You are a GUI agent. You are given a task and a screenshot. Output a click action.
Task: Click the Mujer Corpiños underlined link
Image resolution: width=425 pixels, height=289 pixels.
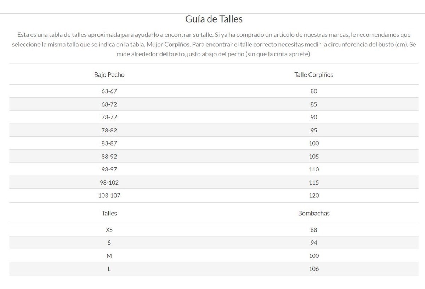[169, 45]
